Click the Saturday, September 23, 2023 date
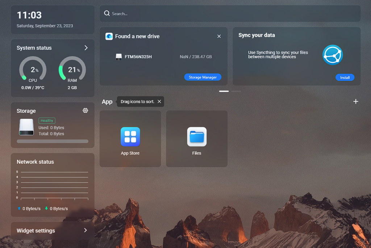The image size is (371, 248). tap(45, 26)
